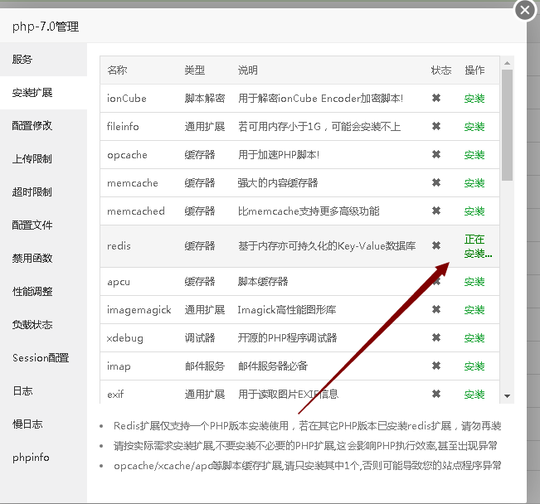Select the apcu name cell
The width and height of the screenshot is (540, 504).
point(119,282)
